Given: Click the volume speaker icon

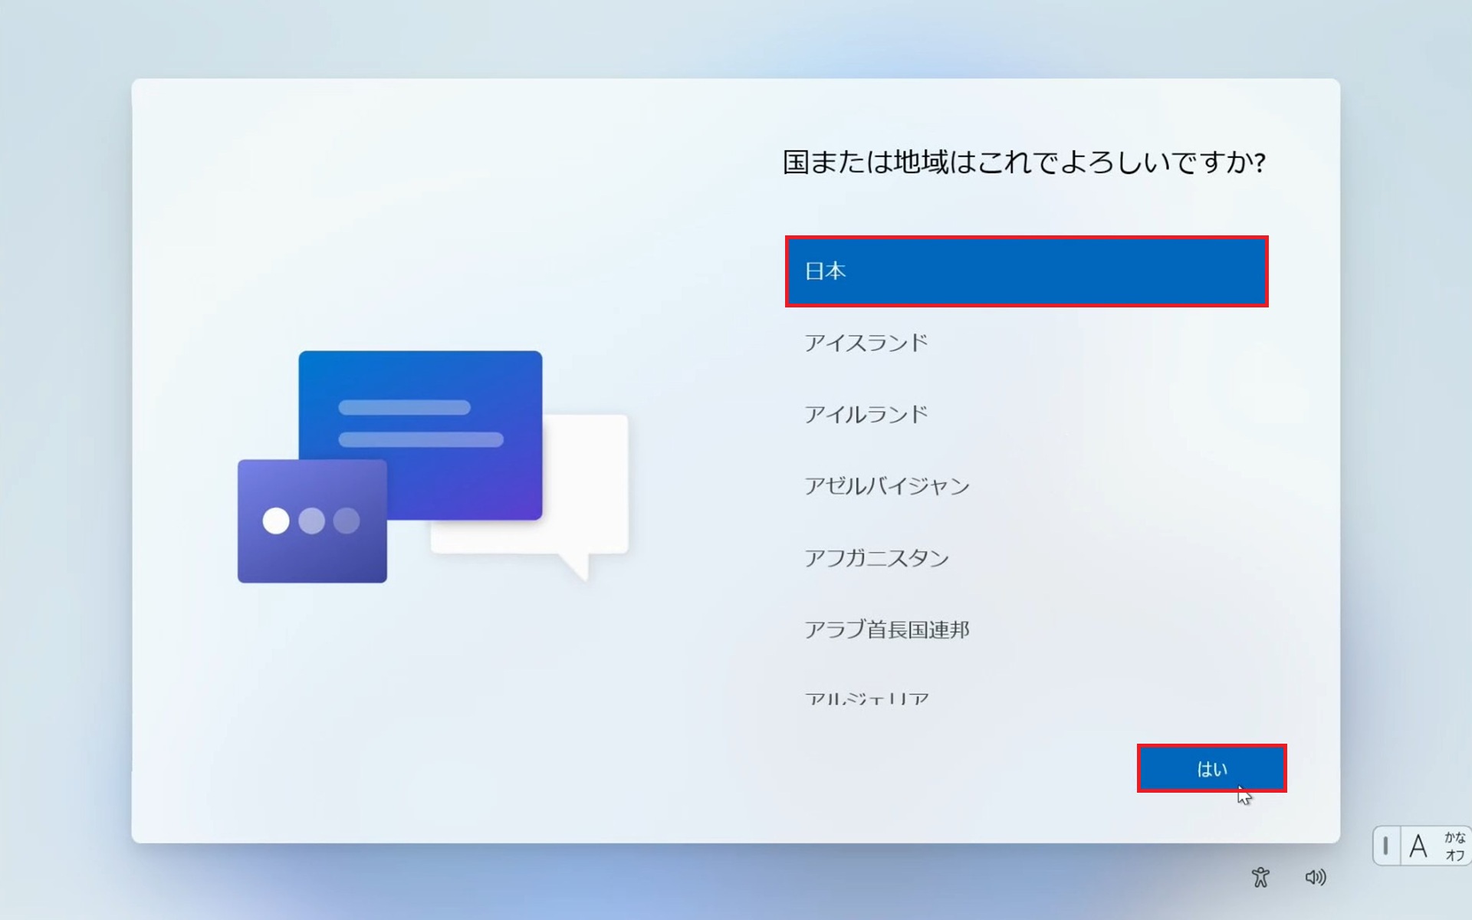Looking at the screenshot, I should [x=1317, y=876].
